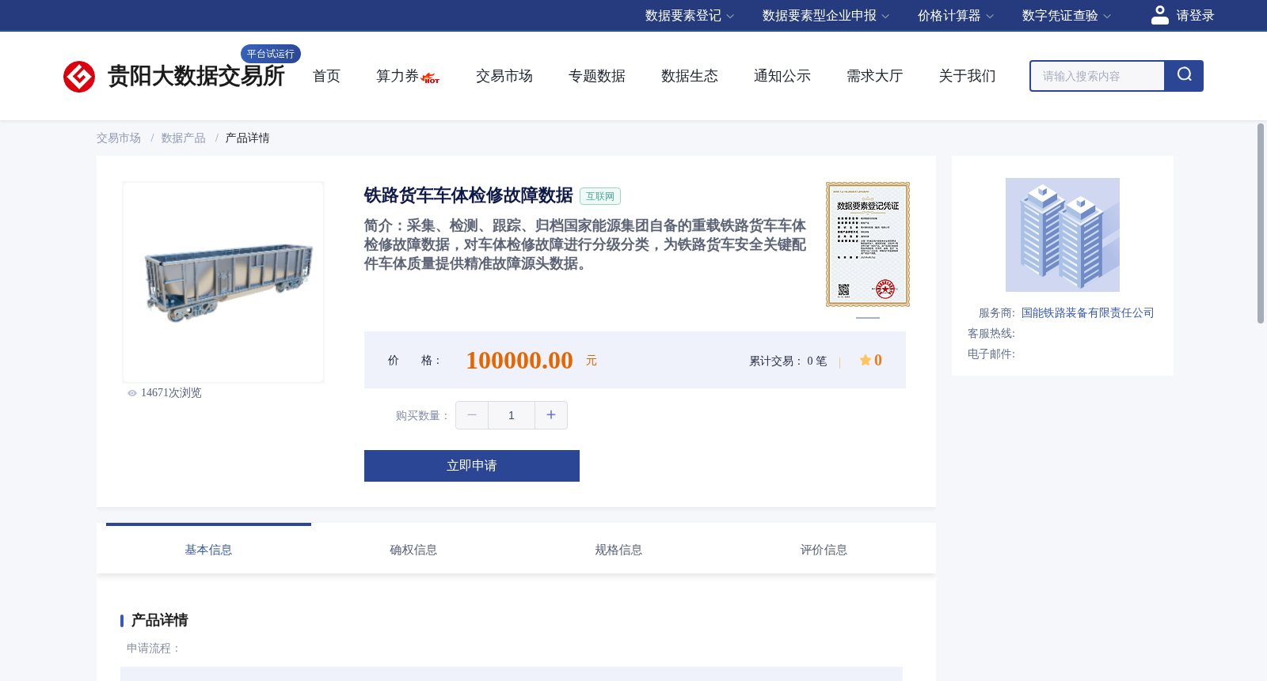Click the eye view-count icon
This screenshot has width=1267, height=681.
pos(132,393)
